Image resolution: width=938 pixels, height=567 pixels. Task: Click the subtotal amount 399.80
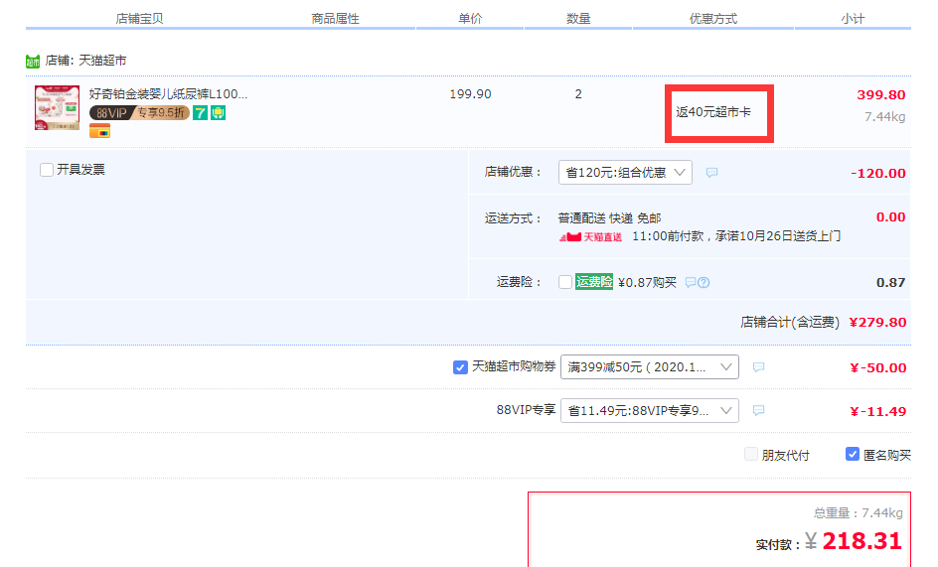pos(881,94)
